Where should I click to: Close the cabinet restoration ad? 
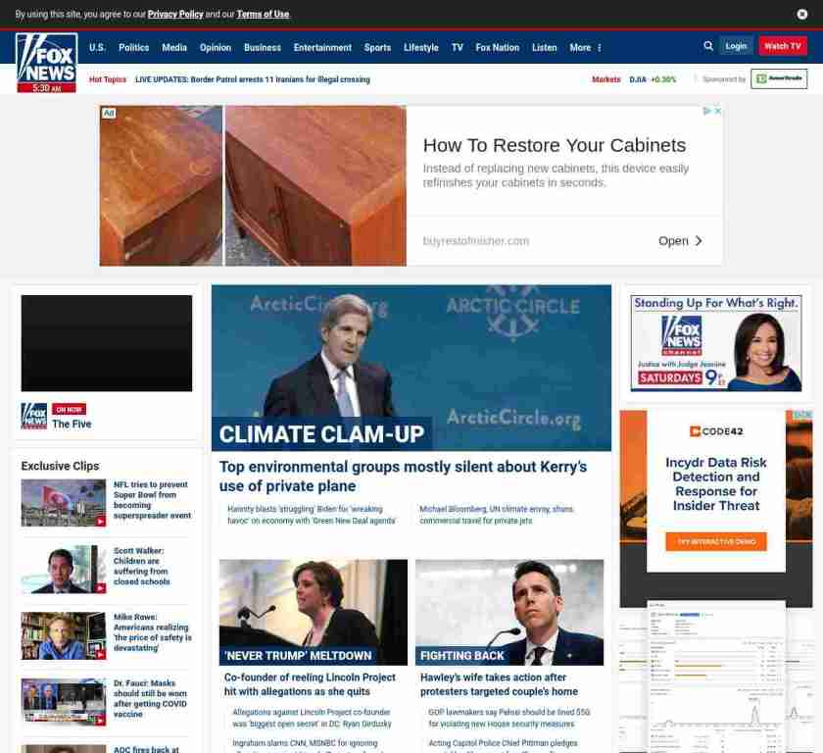point(717,112)
